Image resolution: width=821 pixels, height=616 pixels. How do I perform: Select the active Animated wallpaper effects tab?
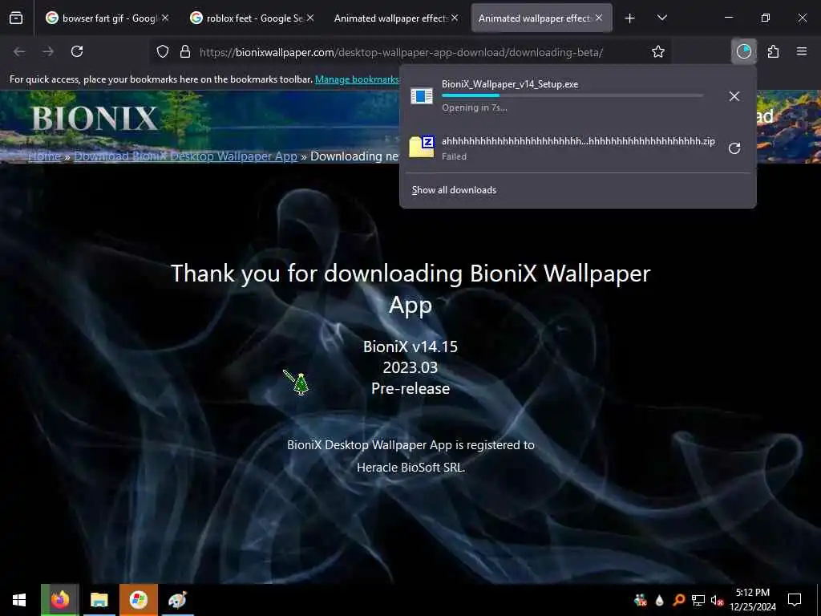(541, 18)
